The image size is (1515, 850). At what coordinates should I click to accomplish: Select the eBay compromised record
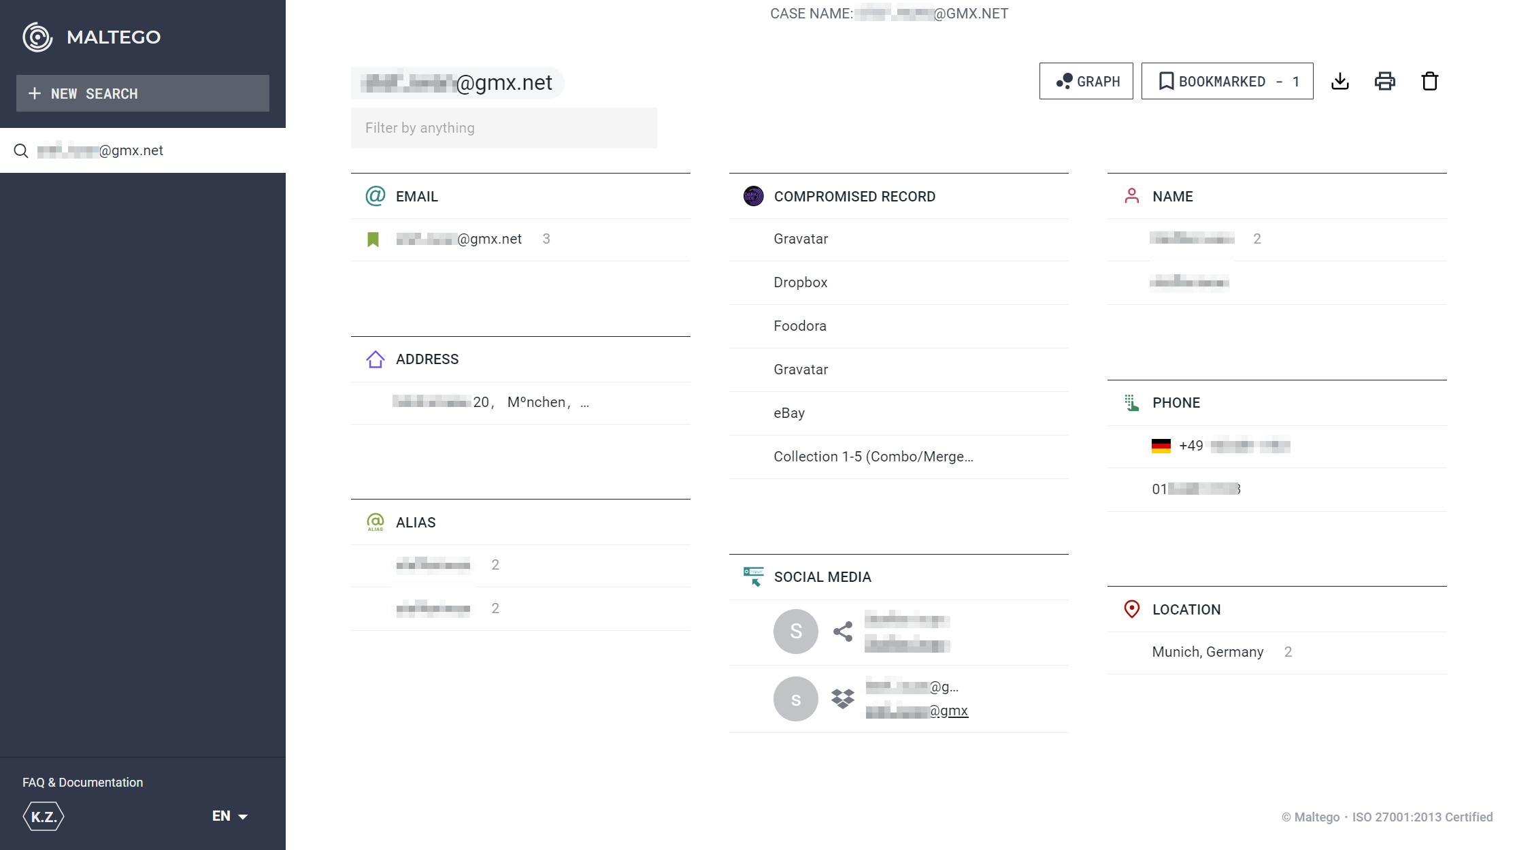point(899,414)
